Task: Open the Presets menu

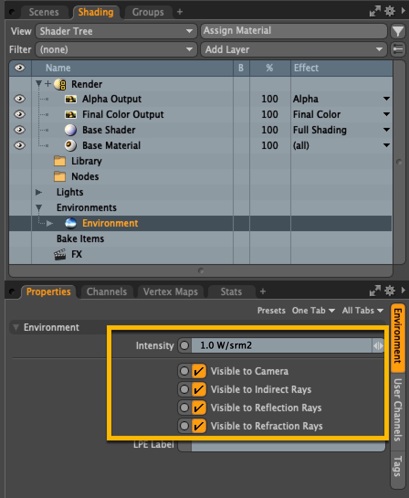Action: point(271,311)
